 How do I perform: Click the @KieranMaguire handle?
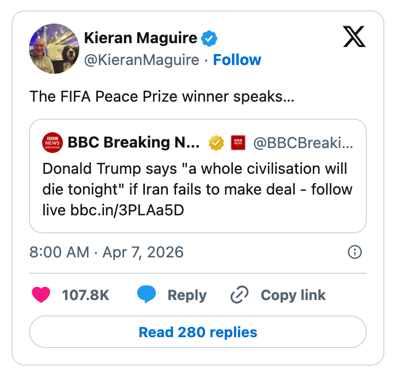click(141, 60)
